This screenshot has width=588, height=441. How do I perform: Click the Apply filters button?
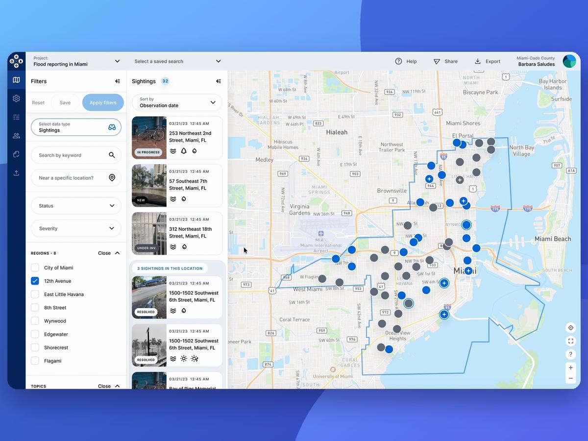coord(103,103)
